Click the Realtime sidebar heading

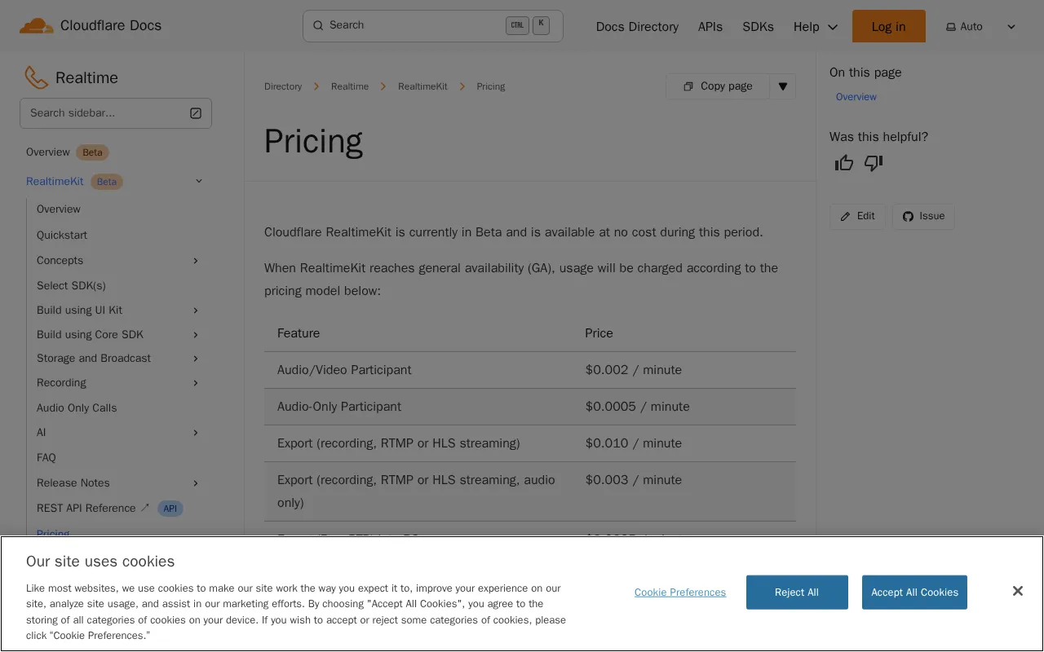point(86,78)
